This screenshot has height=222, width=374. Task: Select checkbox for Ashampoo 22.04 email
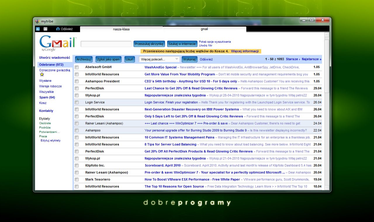click(x=77, y=130)
